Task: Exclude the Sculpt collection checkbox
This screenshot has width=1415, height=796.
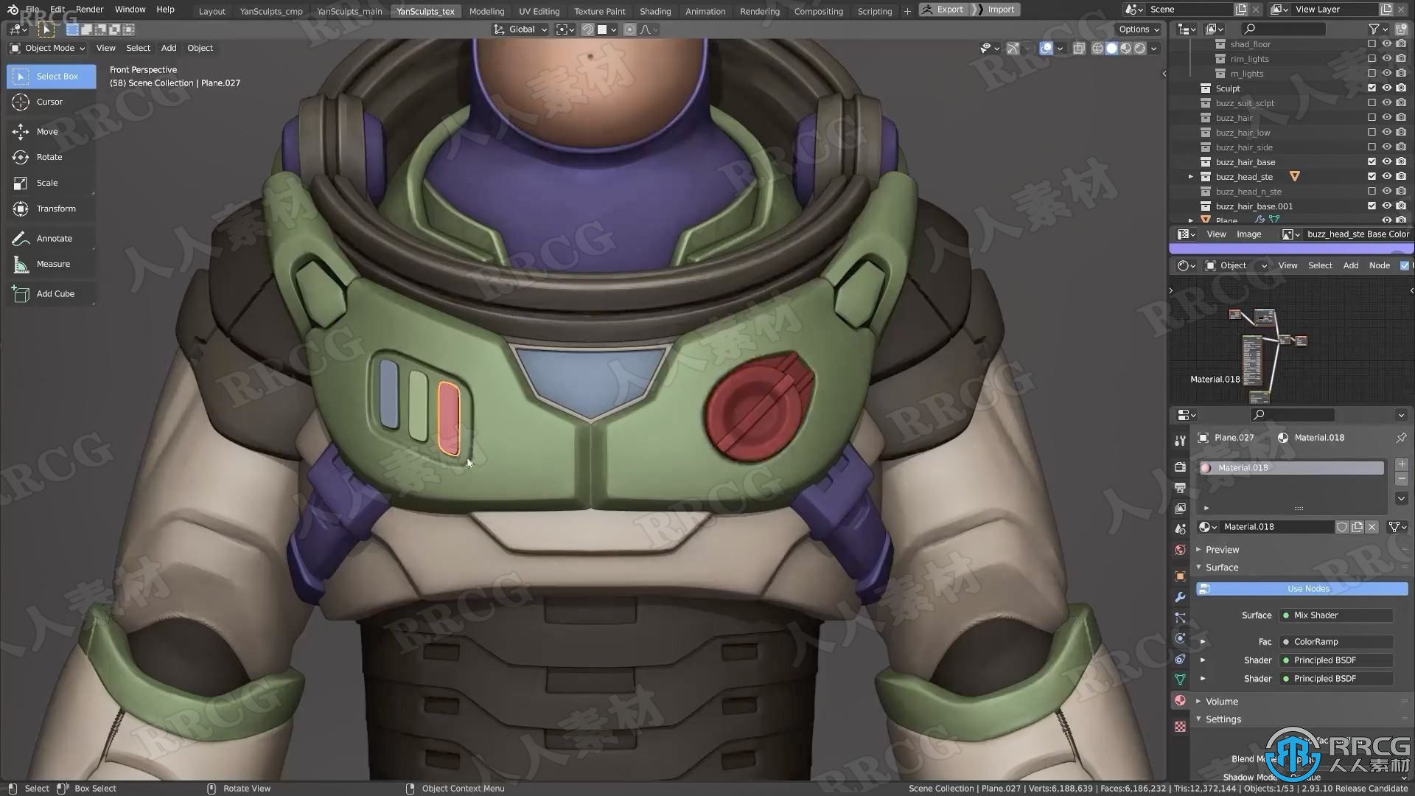Action: pyautogui.click(x=1372, y=88)
